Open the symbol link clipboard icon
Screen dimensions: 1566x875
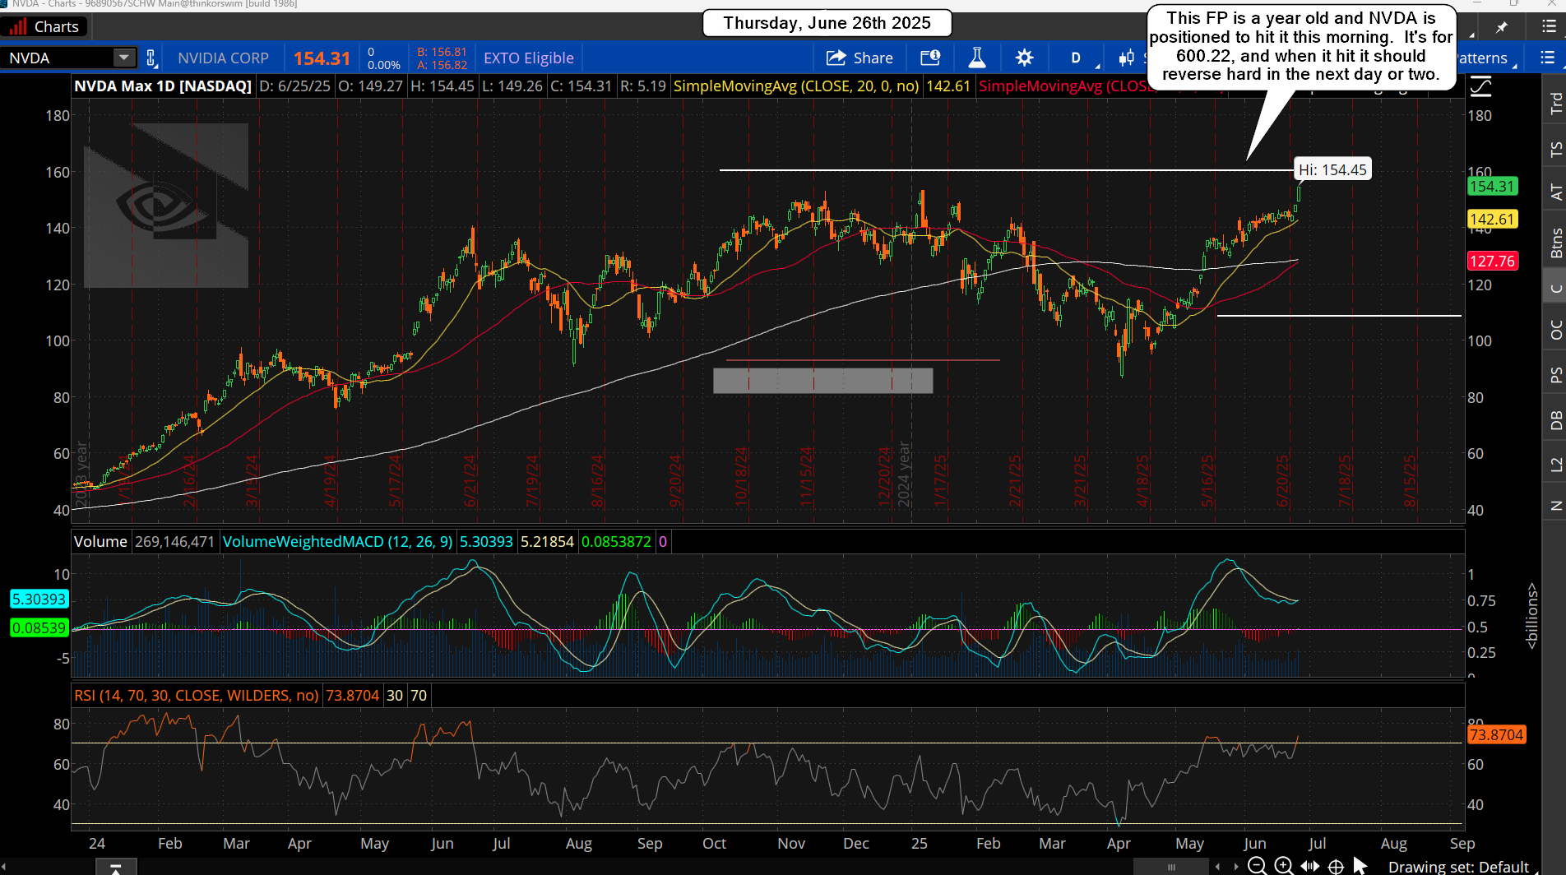click(151, 58)
